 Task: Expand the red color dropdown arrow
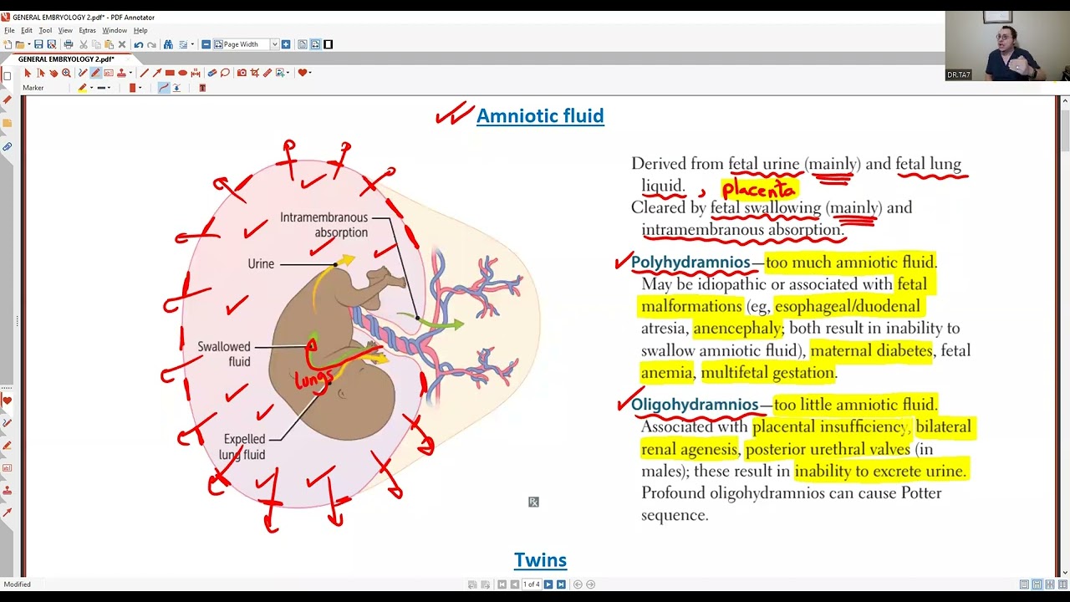point(140,88)
